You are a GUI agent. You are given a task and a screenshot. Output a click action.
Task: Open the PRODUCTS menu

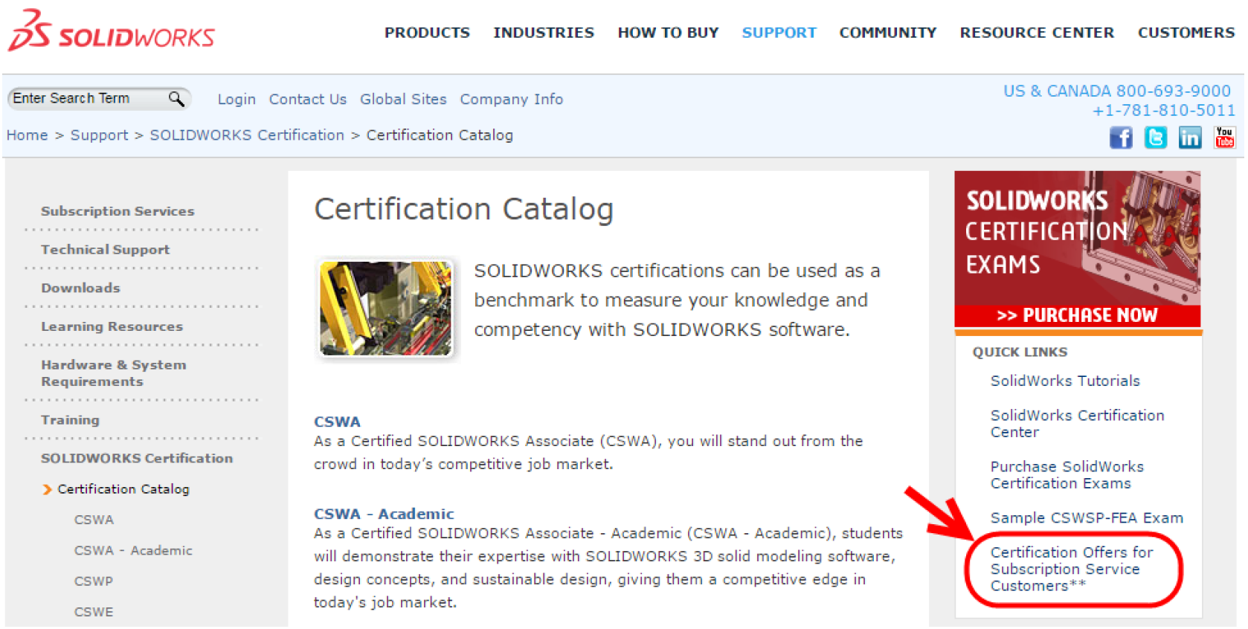[x=427, y=33]
